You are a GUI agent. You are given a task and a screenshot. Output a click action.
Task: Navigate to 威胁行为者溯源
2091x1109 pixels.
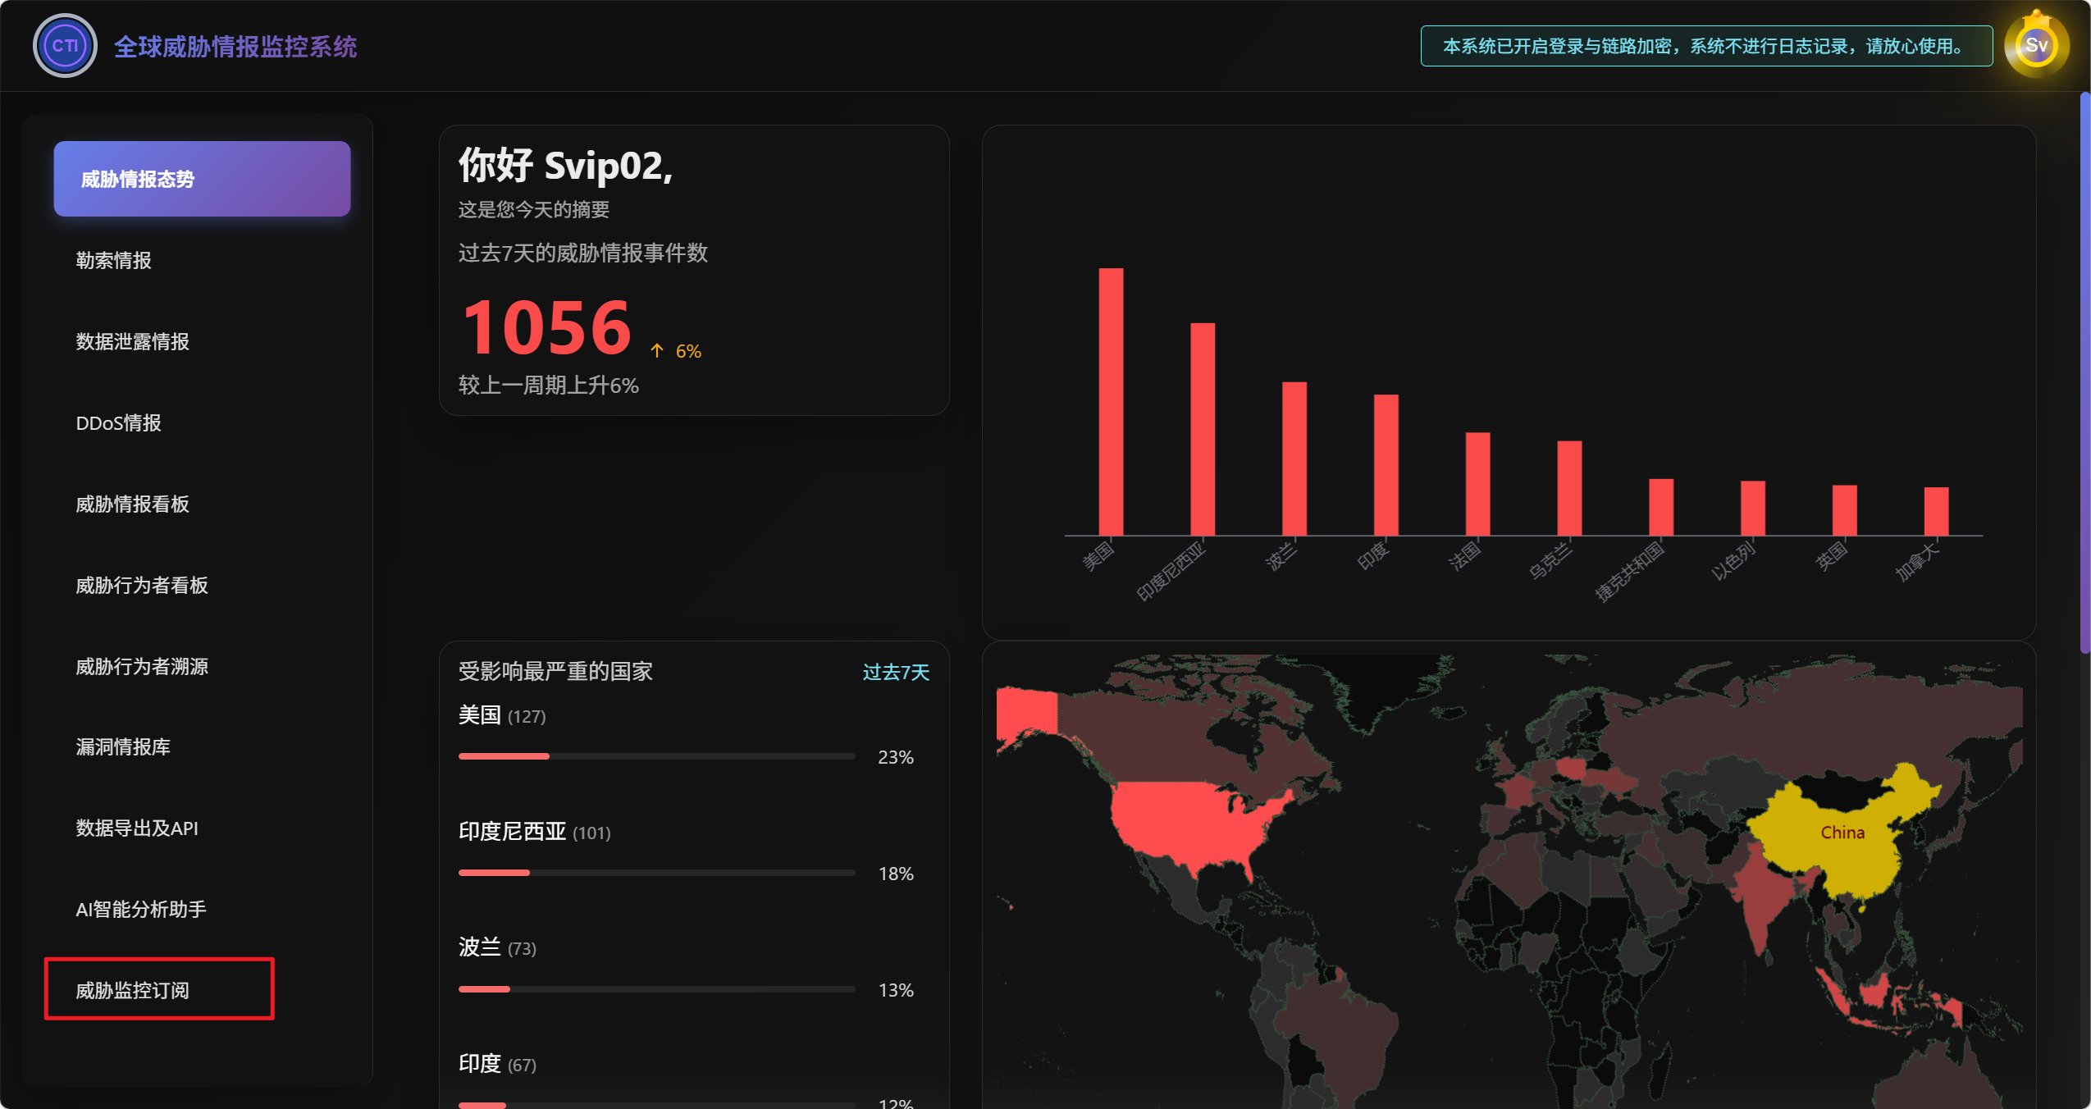point(141,666)
